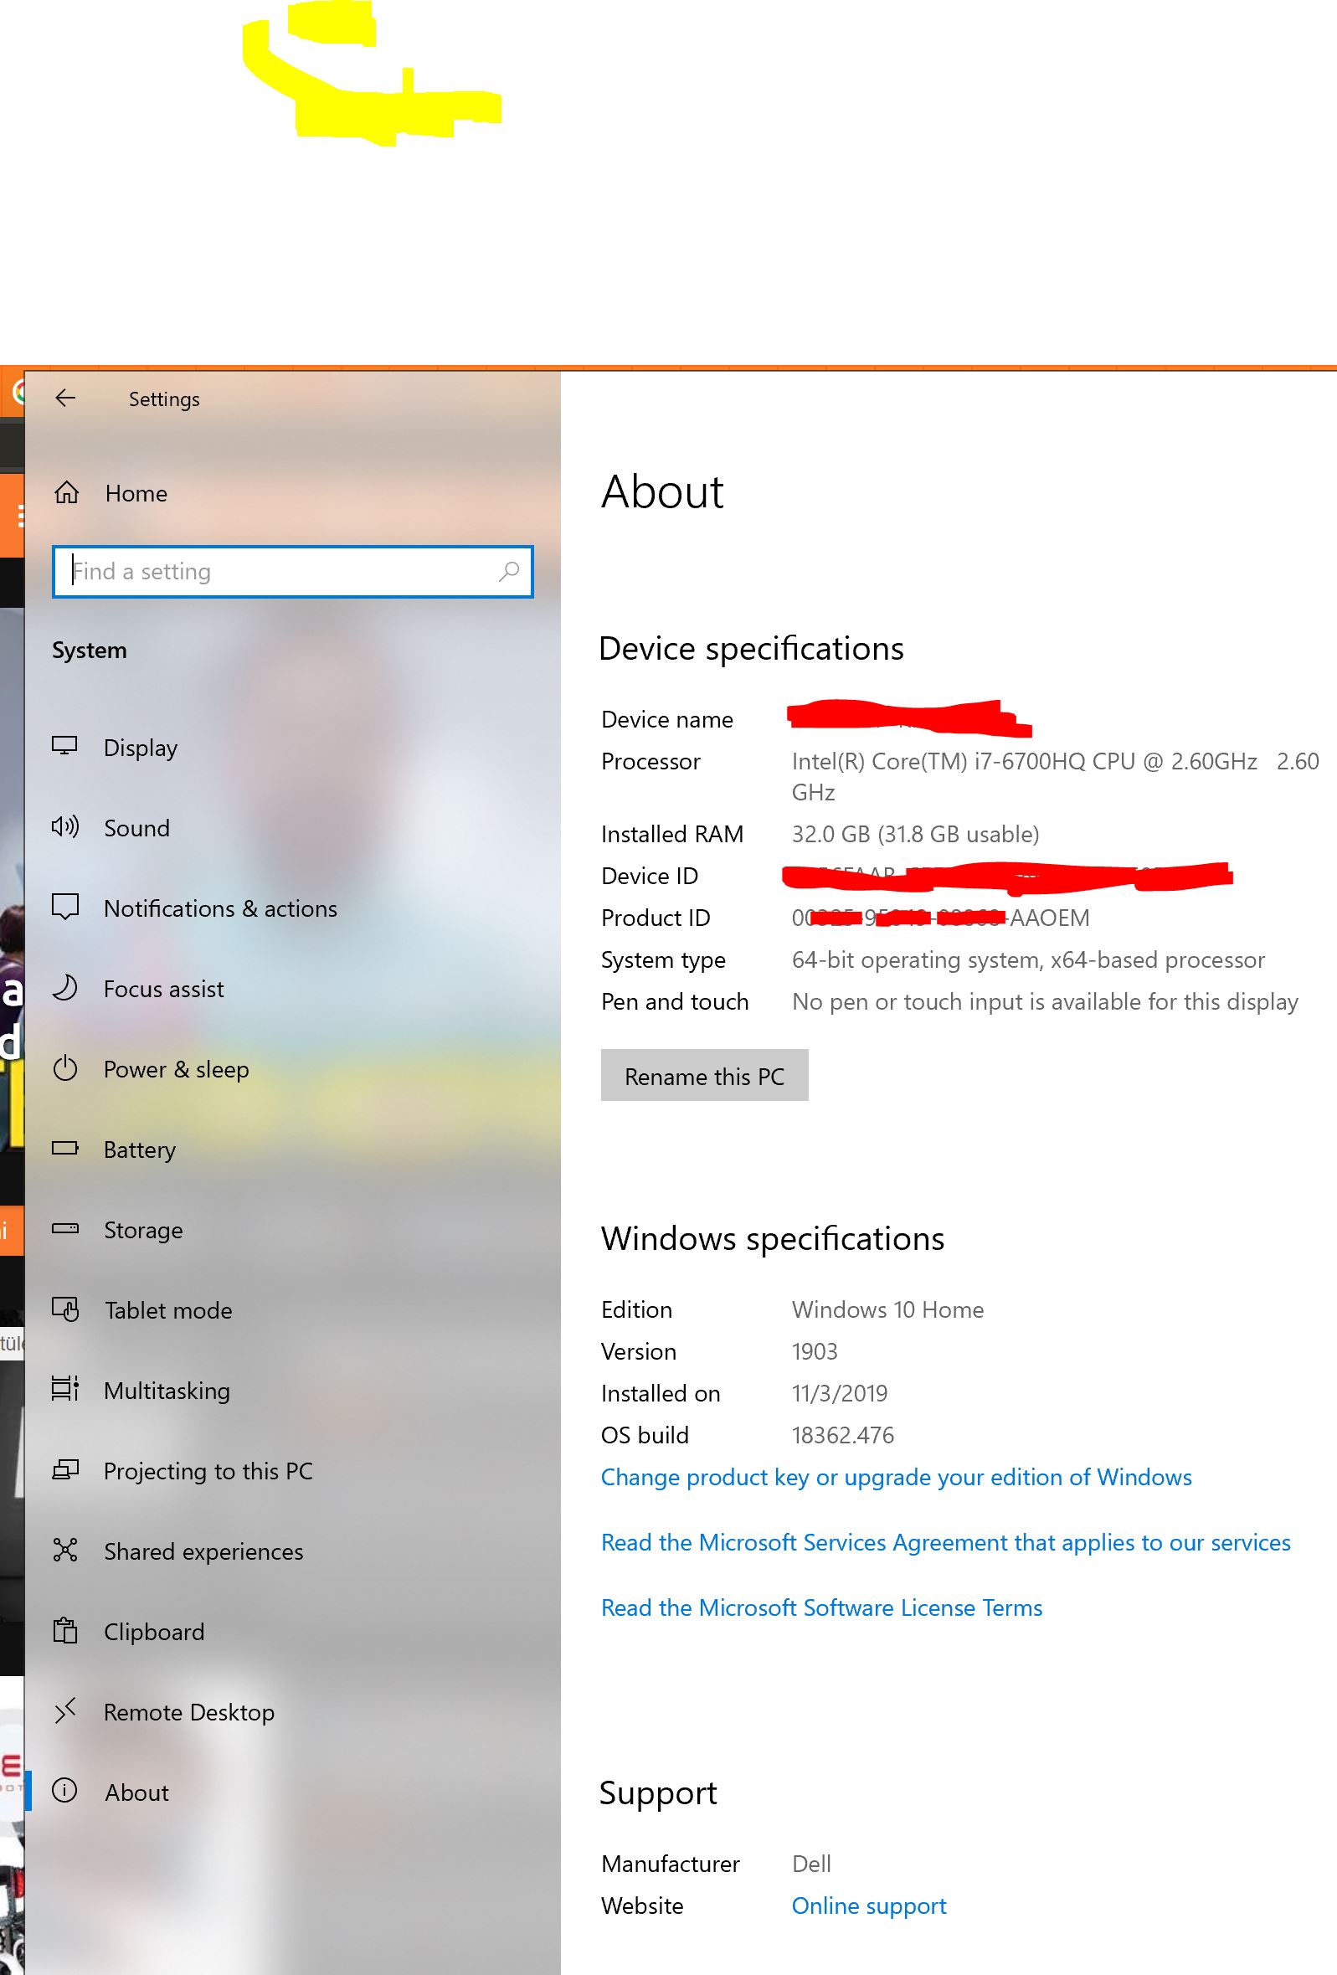Open Clipboard settings page

[154, 1632]
